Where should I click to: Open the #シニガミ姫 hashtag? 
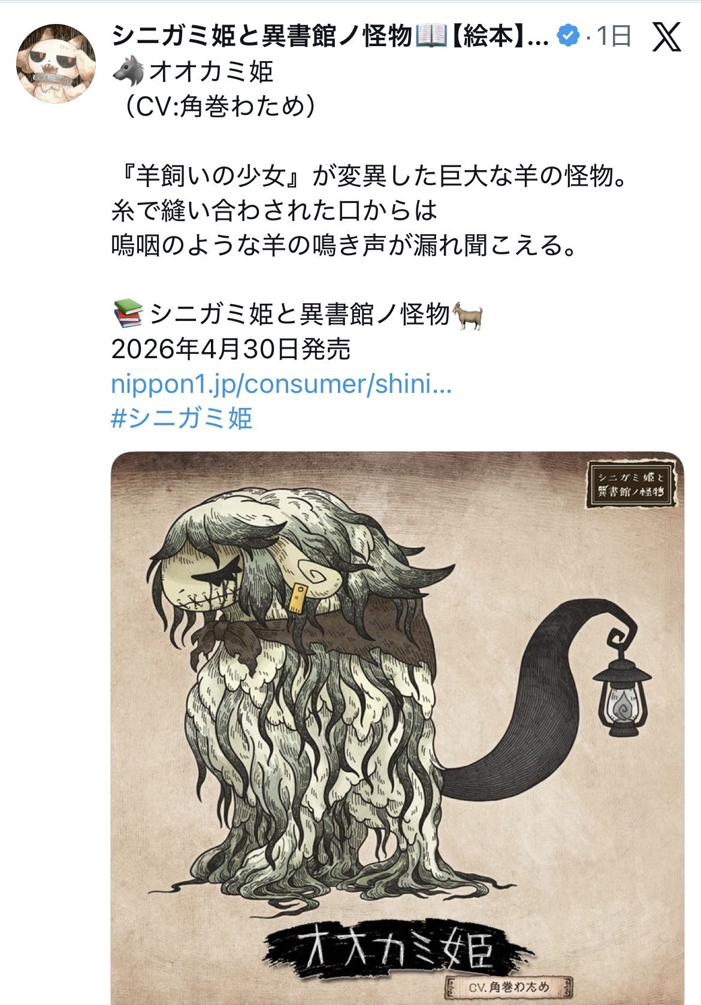[x=182, y=418]
